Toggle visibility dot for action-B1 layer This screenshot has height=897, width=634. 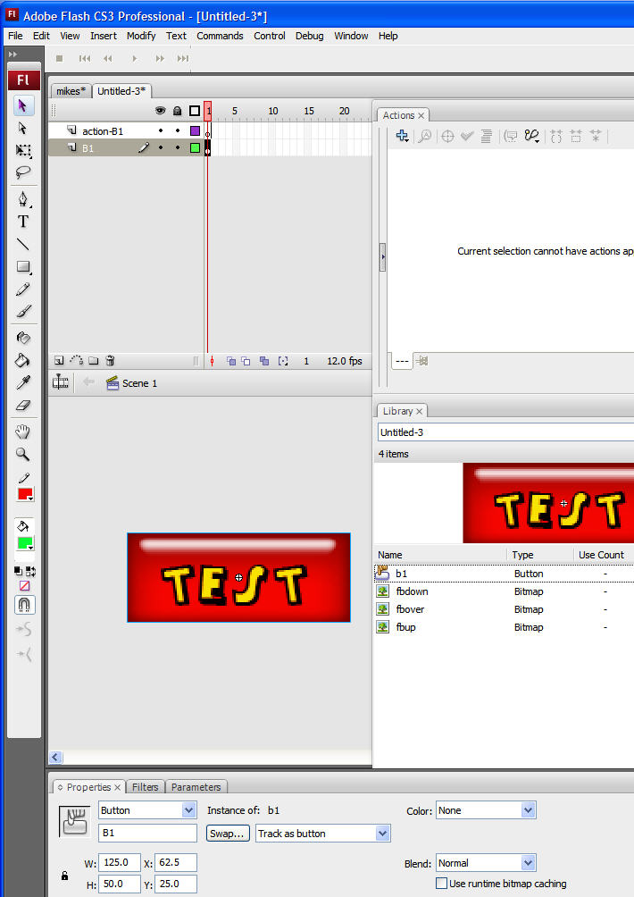click(x=161, y=131)
